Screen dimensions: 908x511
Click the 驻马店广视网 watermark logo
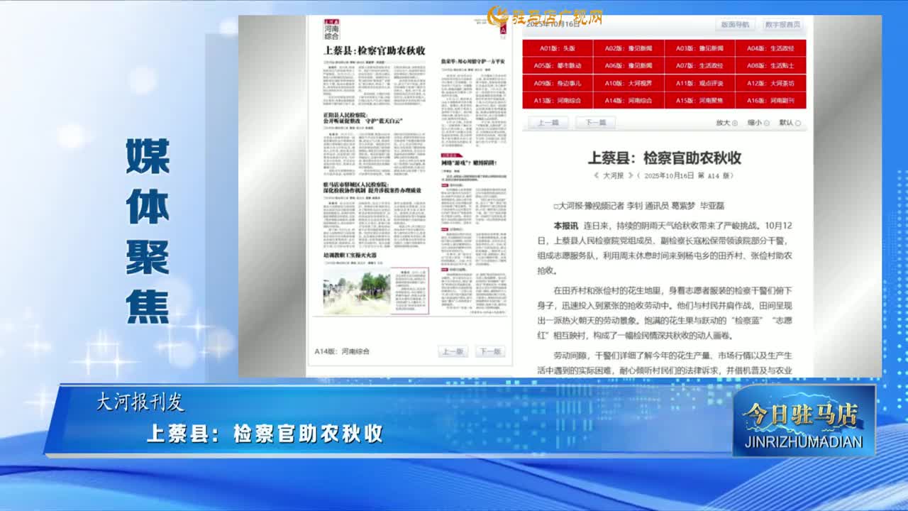pyautogui.click(x=545, y=16)
